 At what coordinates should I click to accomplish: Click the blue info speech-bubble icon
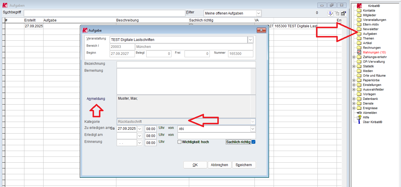[x=330, y=13]
